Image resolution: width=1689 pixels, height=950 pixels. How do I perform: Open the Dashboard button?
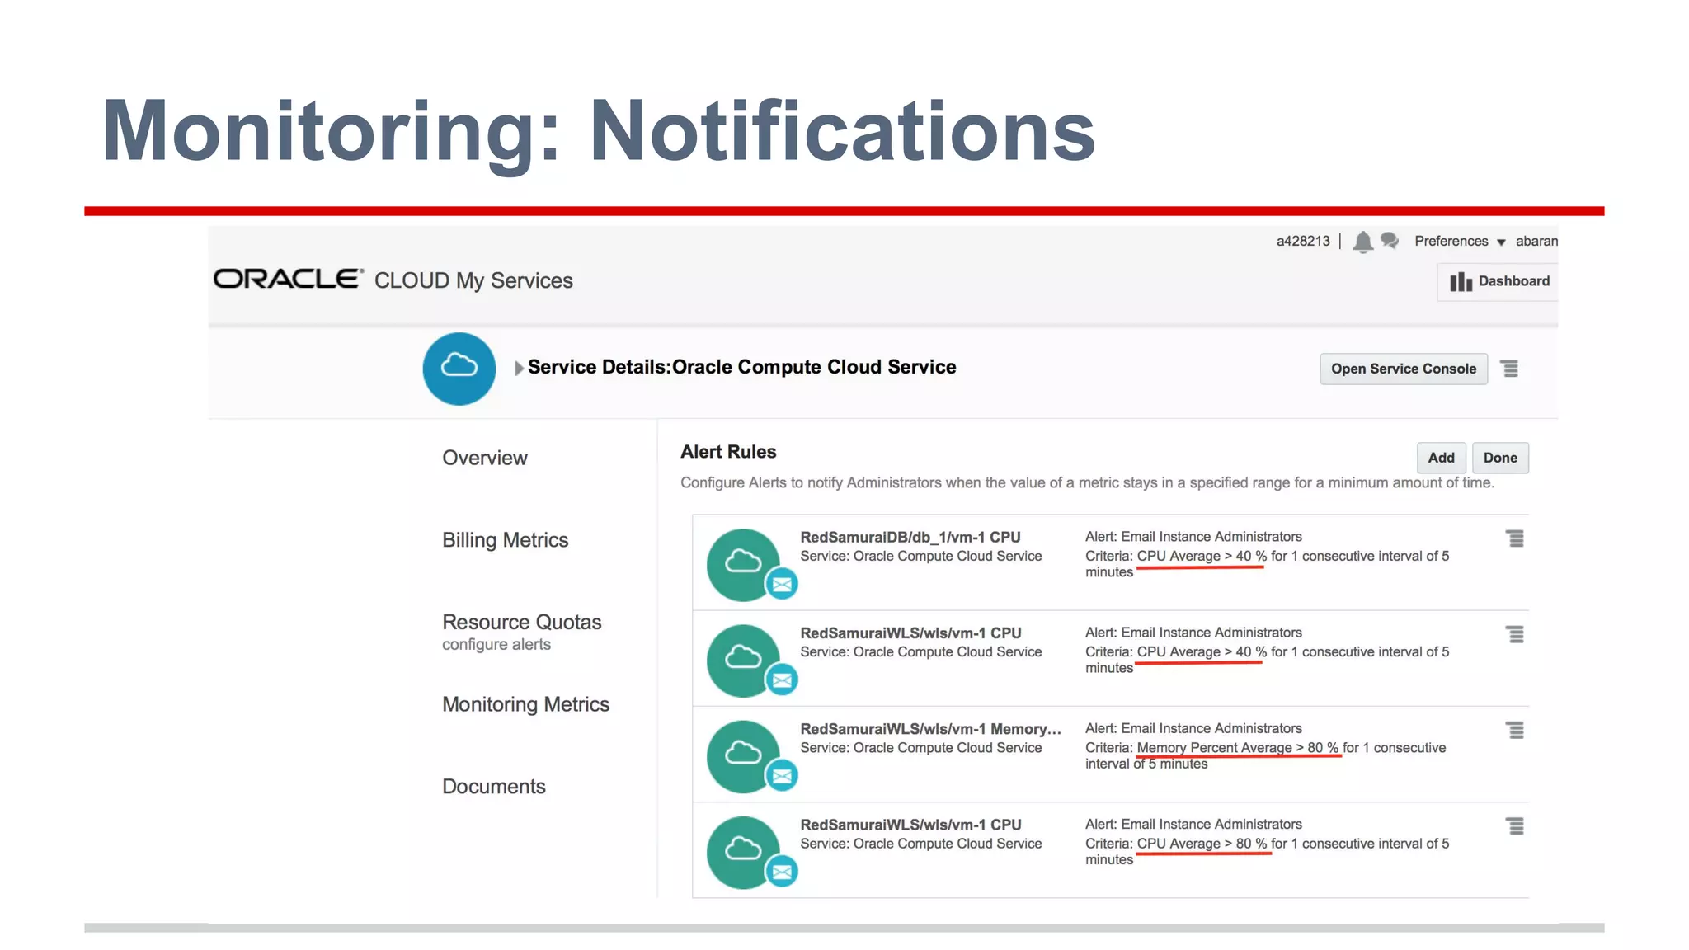(x=1498, y=282)
